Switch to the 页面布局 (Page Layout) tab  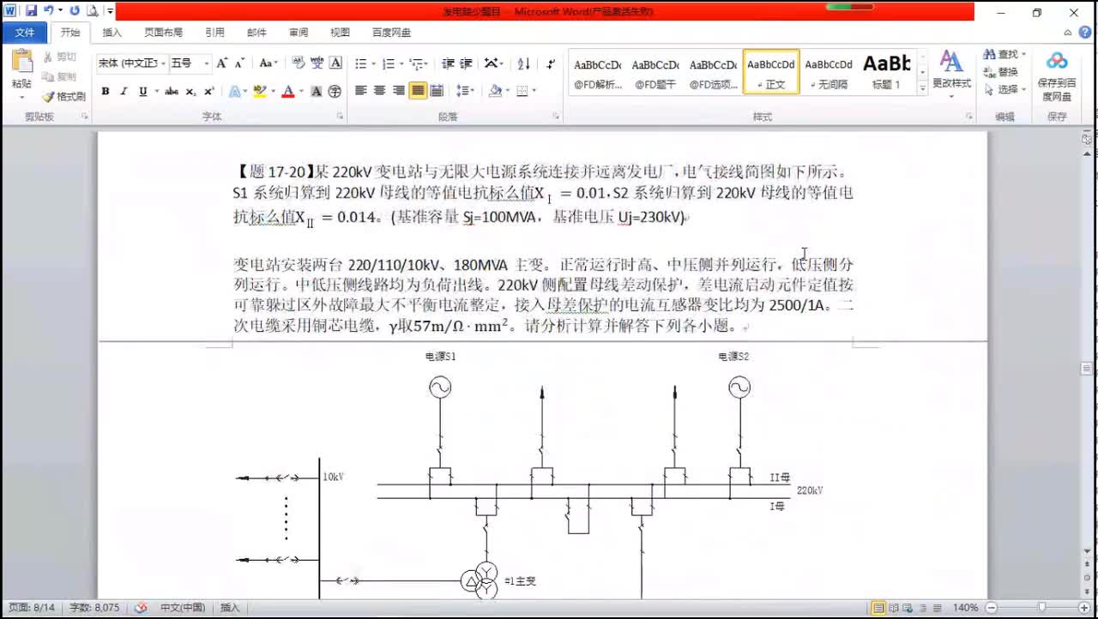pos(163,33)
